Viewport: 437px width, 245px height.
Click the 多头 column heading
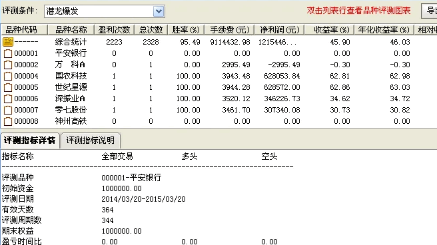point(189,156)
